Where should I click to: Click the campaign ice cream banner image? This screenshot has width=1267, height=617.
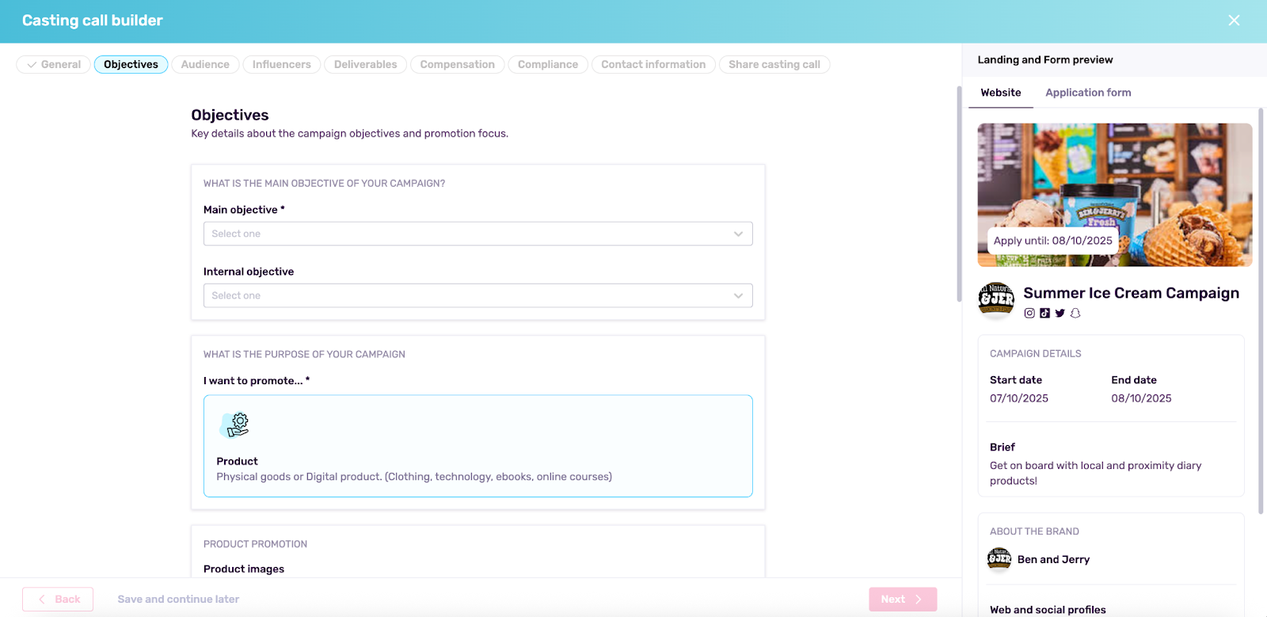point(1115,195)
